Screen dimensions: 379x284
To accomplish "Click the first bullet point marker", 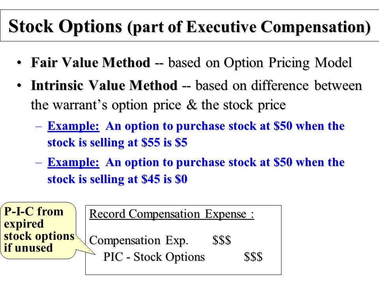I will [x=19, y=63].
